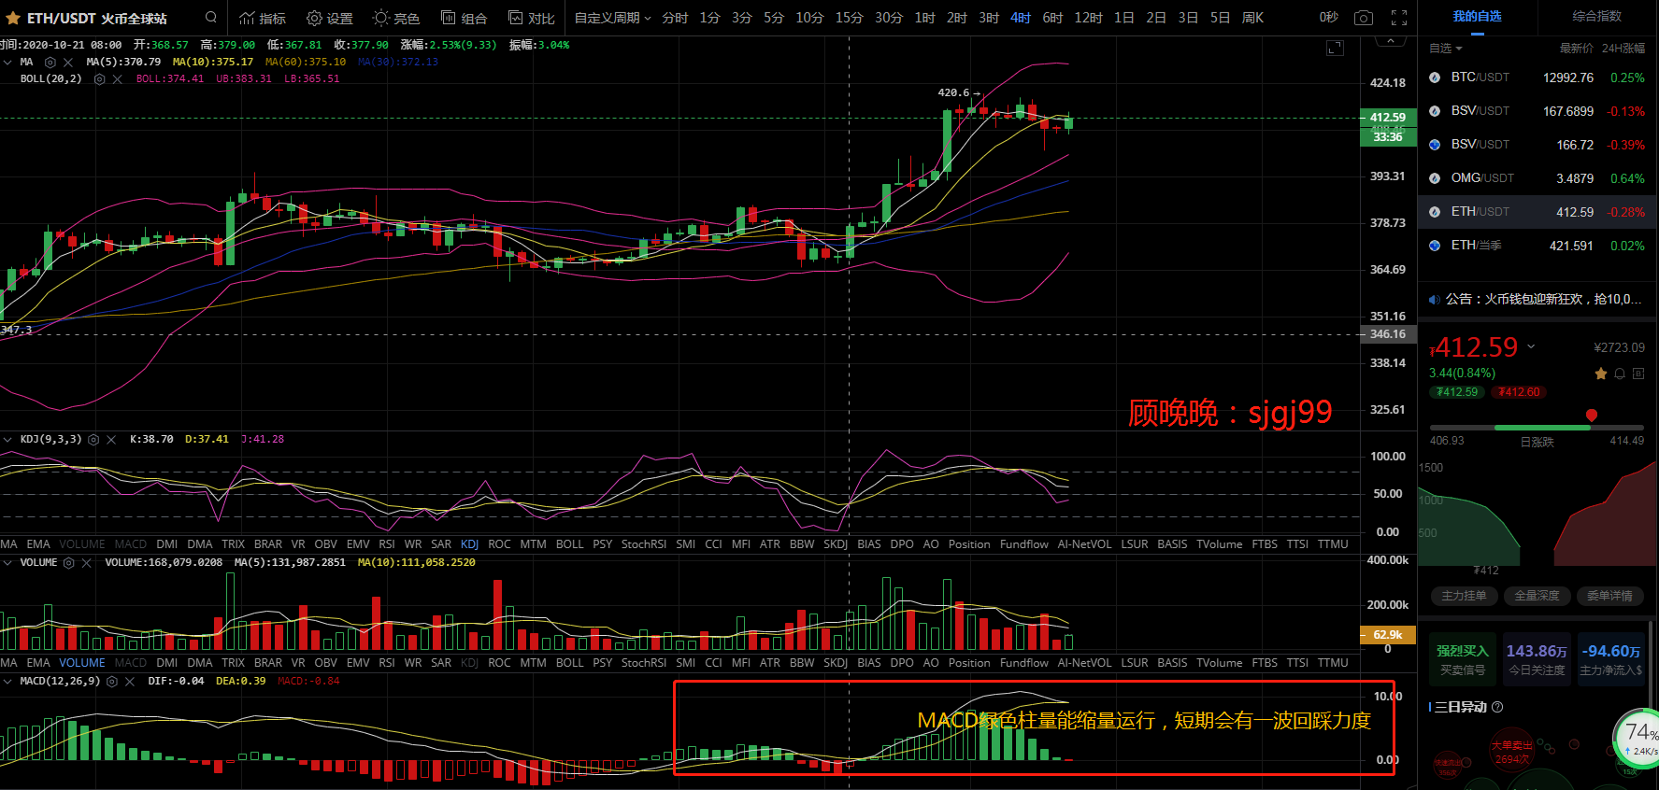Viewport: 1659px width, 790px height.
Task: Select EMA in the VOLUME pane indicator strip
Action: pos(38,663)
